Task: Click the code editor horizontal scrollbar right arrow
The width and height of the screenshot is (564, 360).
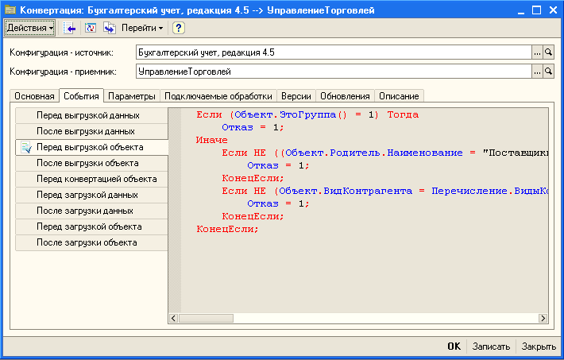Action: pos(543,318)
